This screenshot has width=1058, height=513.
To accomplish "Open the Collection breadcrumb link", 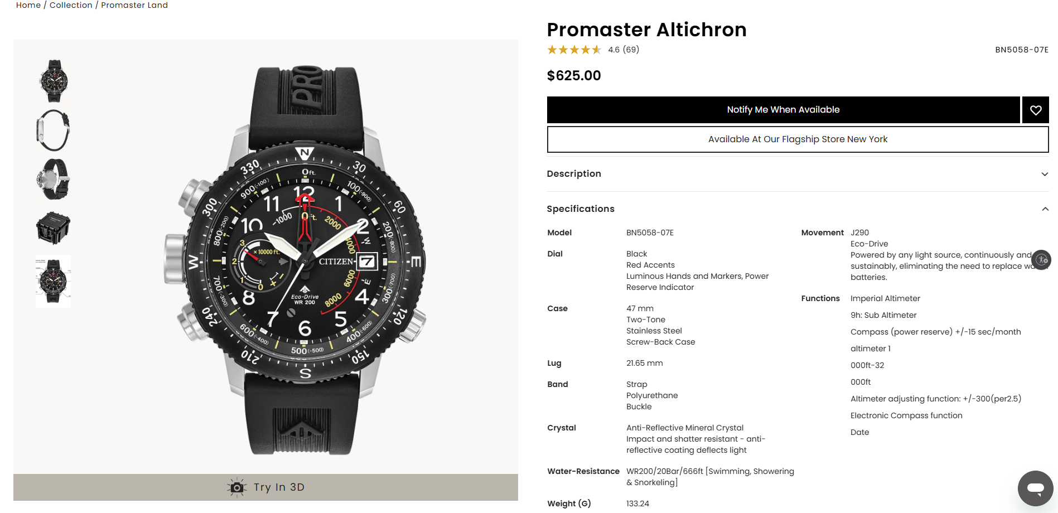I will [71, 5].
